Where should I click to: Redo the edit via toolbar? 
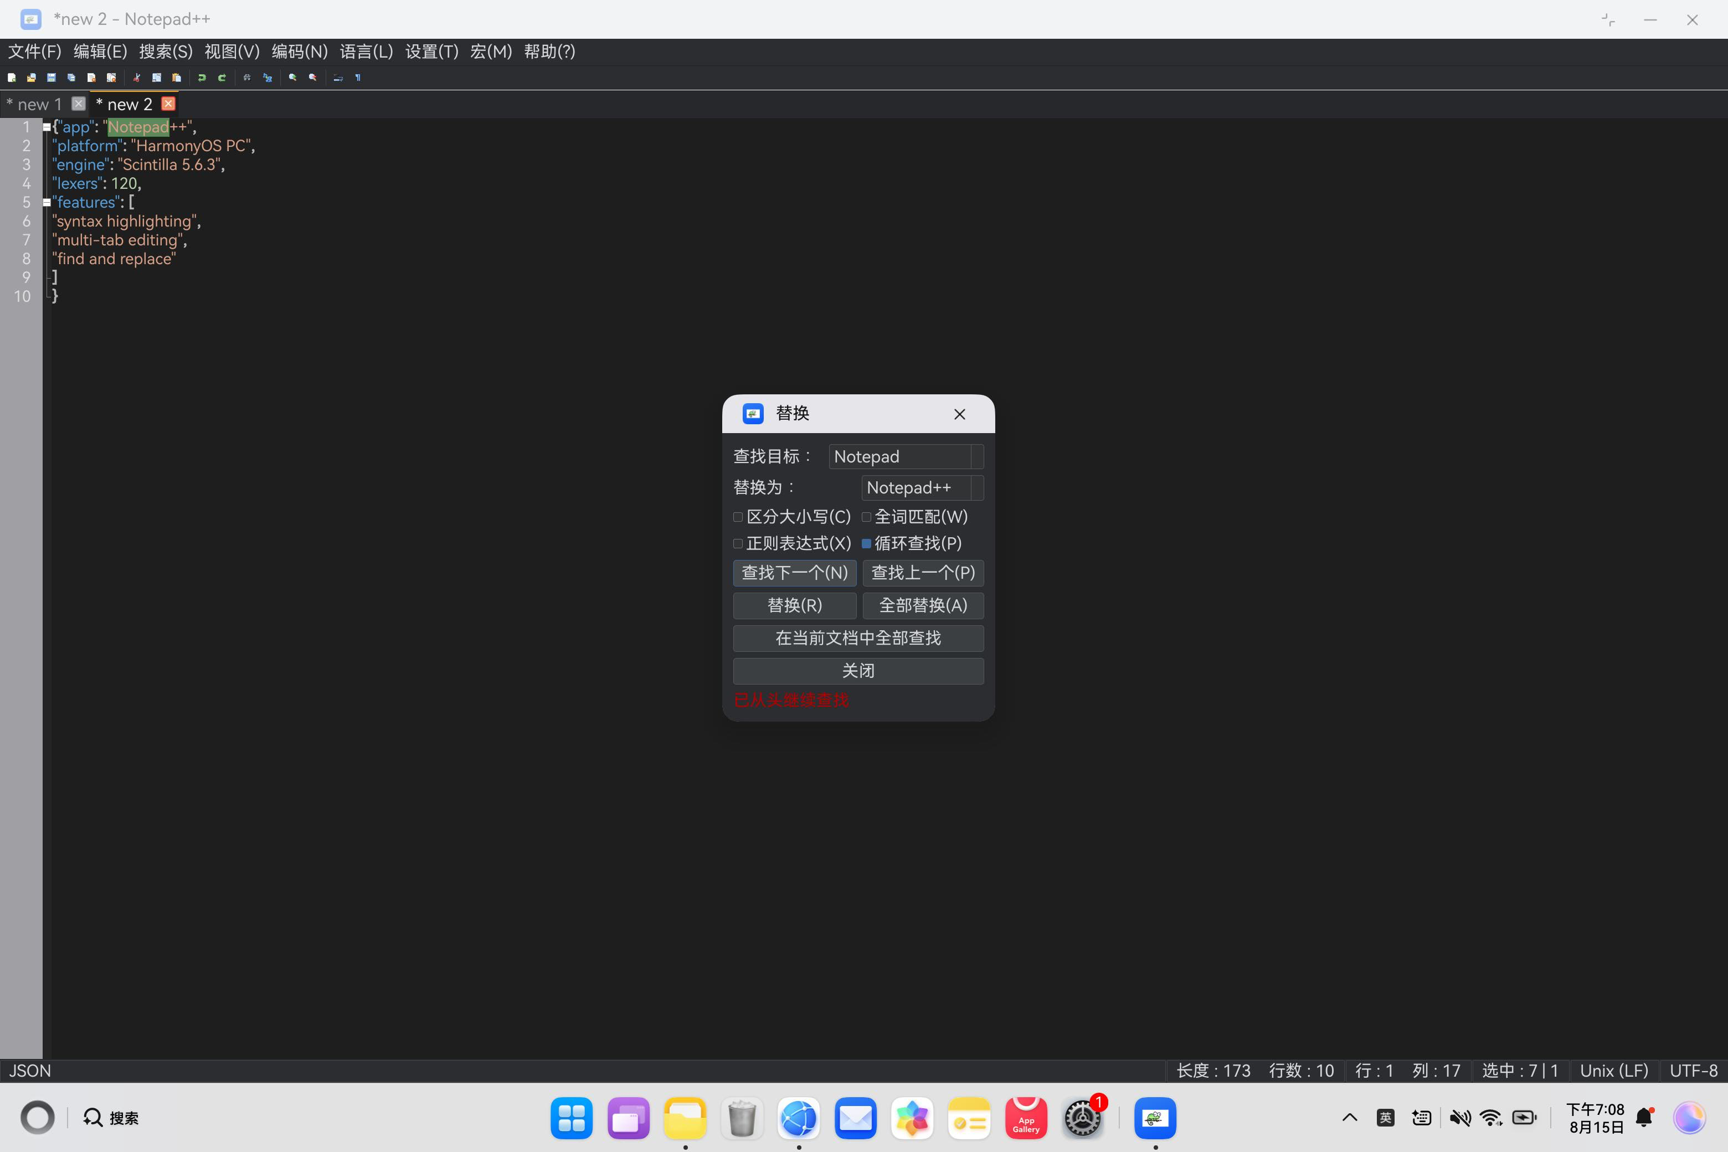tap(222, 77)
